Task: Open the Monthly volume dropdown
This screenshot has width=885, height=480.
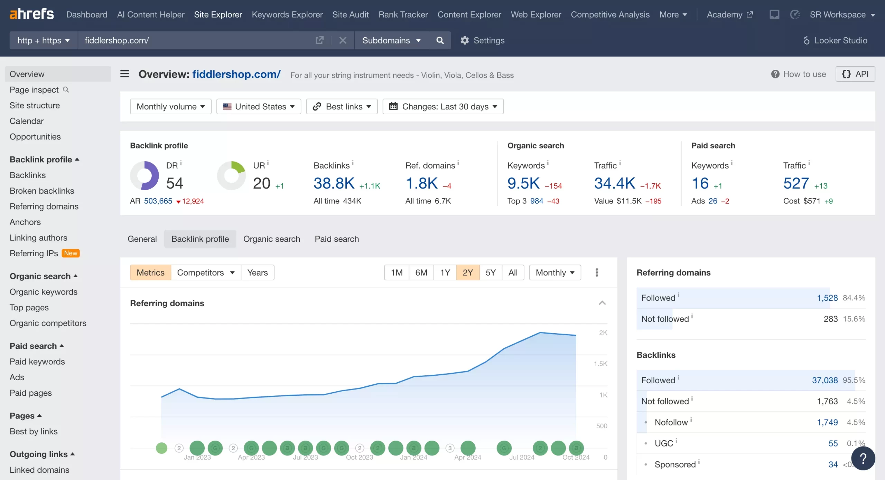Action: [171, 106]
